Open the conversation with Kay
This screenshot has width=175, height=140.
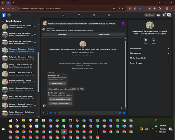[19, 42]
